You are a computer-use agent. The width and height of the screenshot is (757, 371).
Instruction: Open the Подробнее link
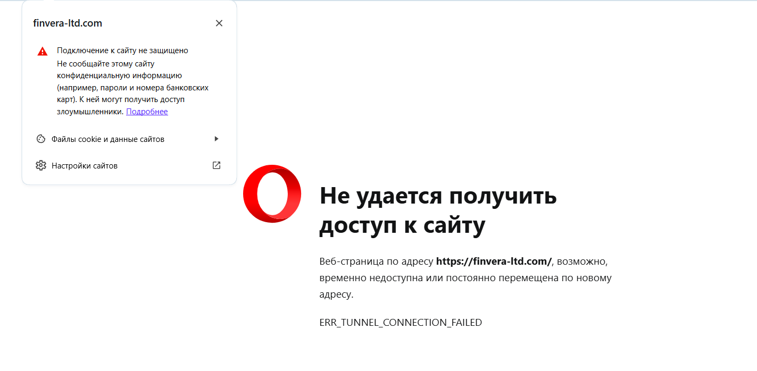(x=147, y=112)
